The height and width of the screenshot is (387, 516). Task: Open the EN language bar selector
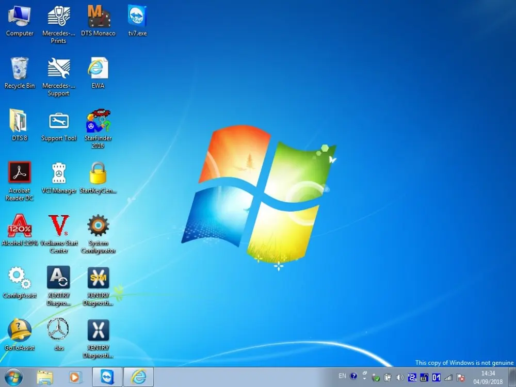click(342, 376)
